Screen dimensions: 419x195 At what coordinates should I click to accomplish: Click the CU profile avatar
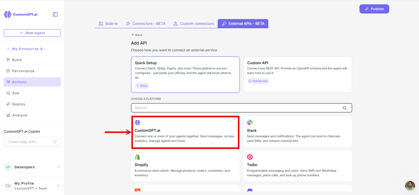point(8,186)
